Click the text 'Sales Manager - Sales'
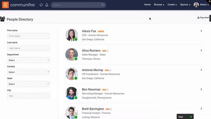Image resolution: width=211 pixels, height=119 pixels. click(x=94, y=55)
